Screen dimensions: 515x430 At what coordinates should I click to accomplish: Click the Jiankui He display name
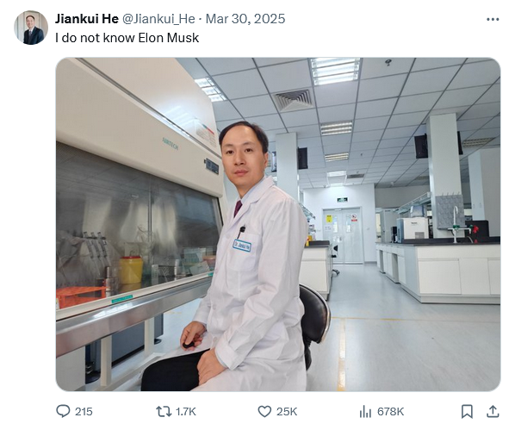coord(87,19)
